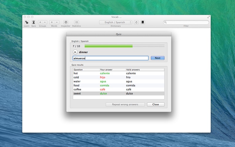Select the coffee row in quiz results
The width and height of the screenshot is (235, 147).
tap(119, 89)
